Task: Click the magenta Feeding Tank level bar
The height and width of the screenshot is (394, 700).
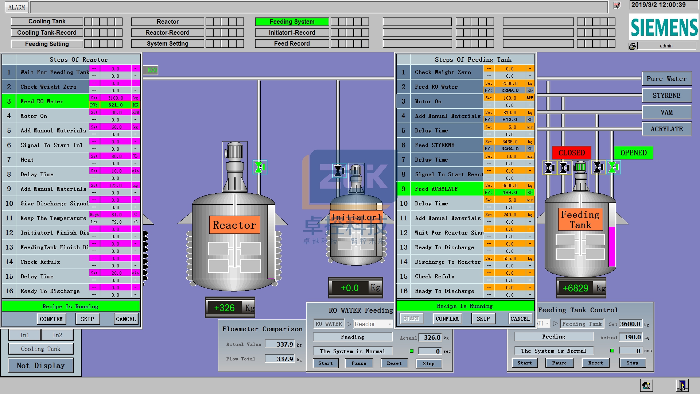Action: pyautogui.click(x=612, y=246)
